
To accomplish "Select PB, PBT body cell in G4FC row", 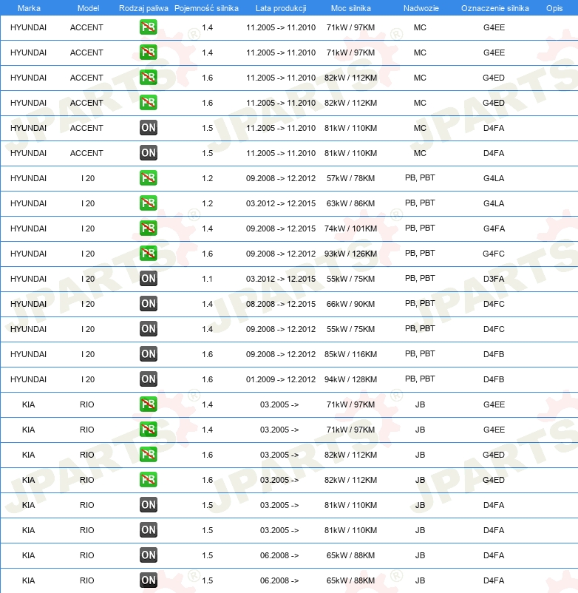I will pyautogui.click(x=420, y=253).
